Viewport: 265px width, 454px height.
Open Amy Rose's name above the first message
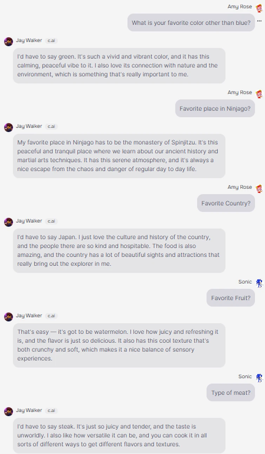tap(239, 7)
